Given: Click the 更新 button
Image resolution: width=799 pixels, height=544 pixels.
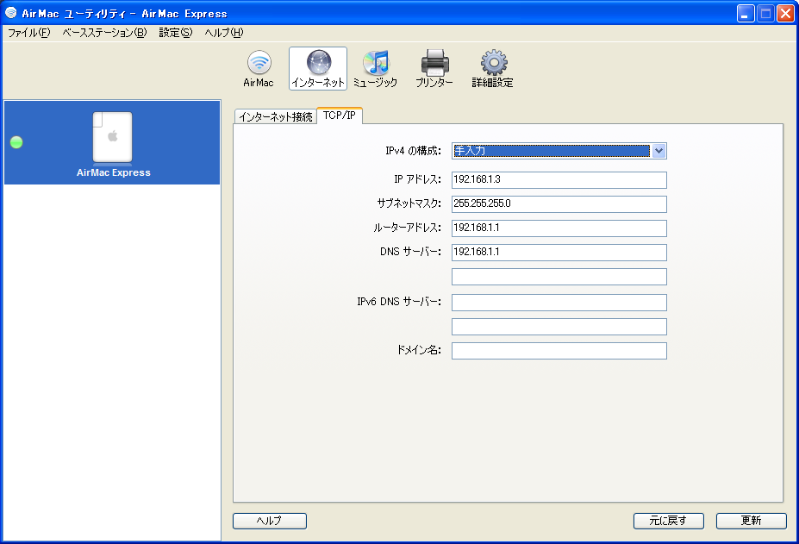Looking at the screenshot, I should [751, 521].
